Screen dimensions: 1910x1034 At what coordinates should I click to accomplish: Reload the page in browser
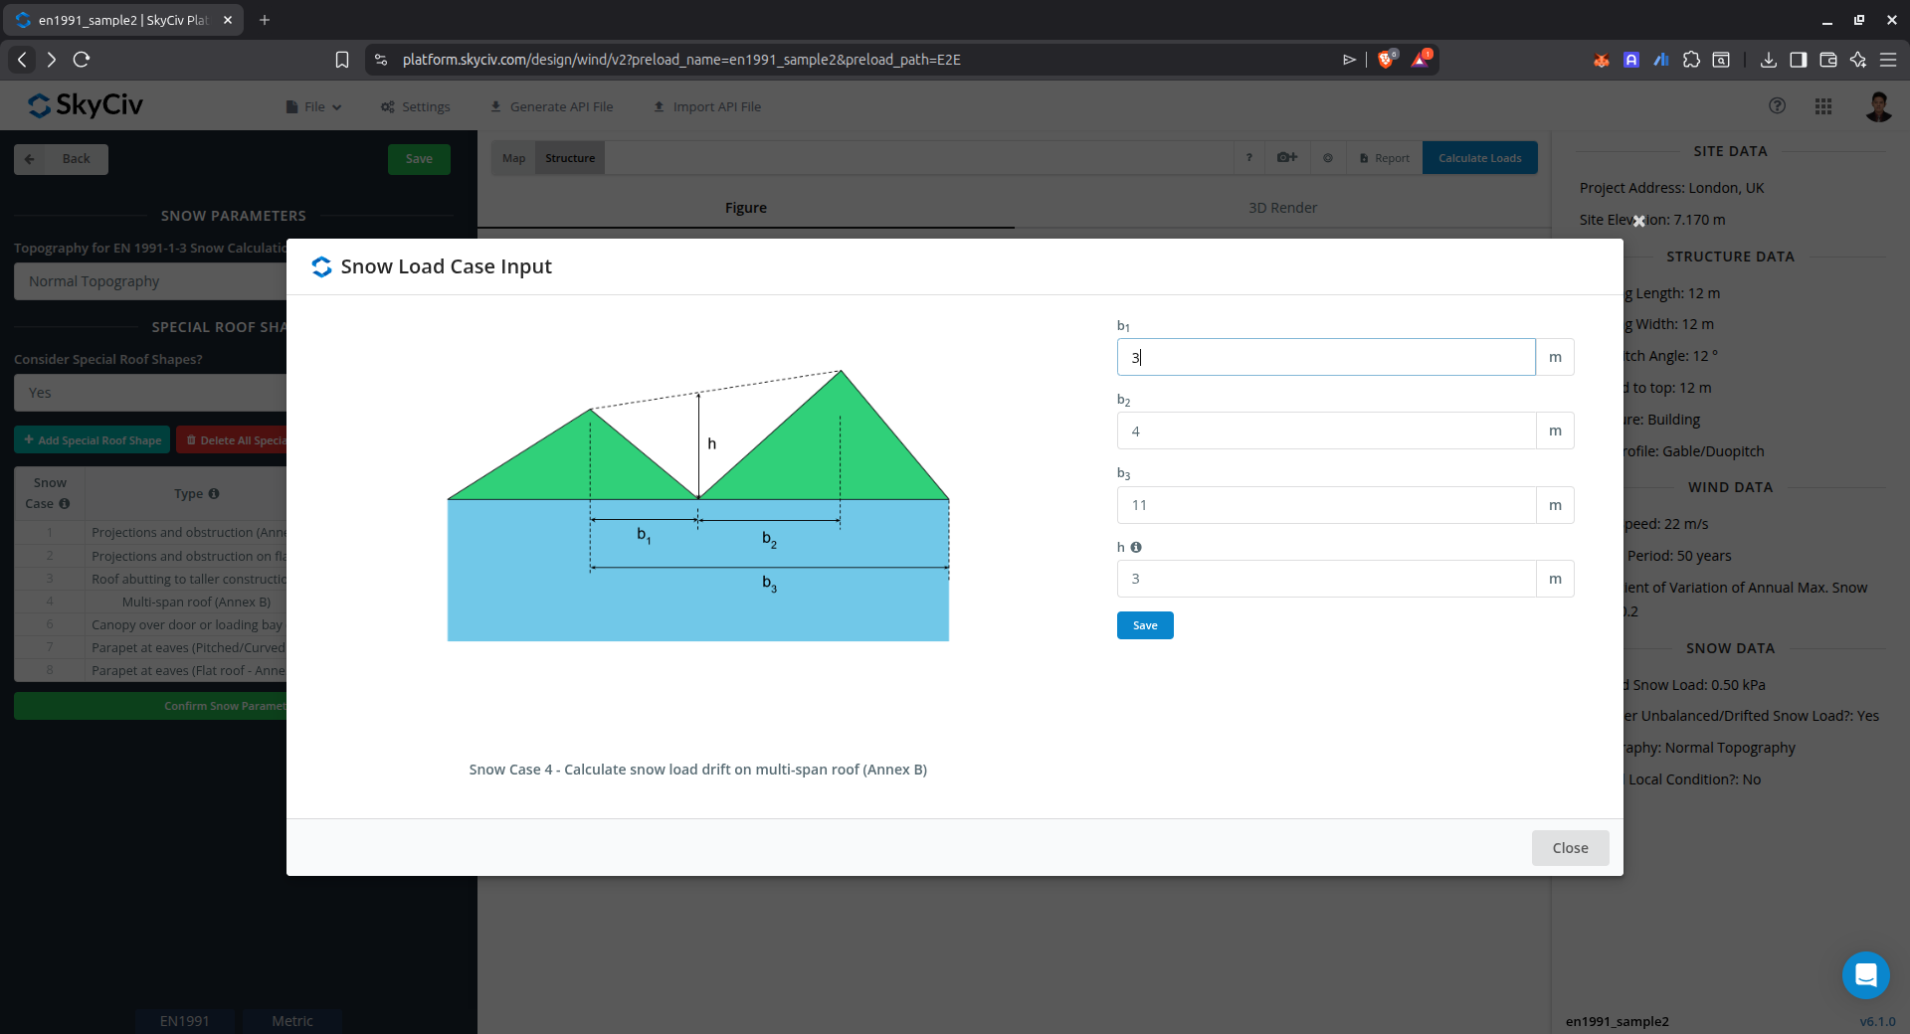coord(82,60)
